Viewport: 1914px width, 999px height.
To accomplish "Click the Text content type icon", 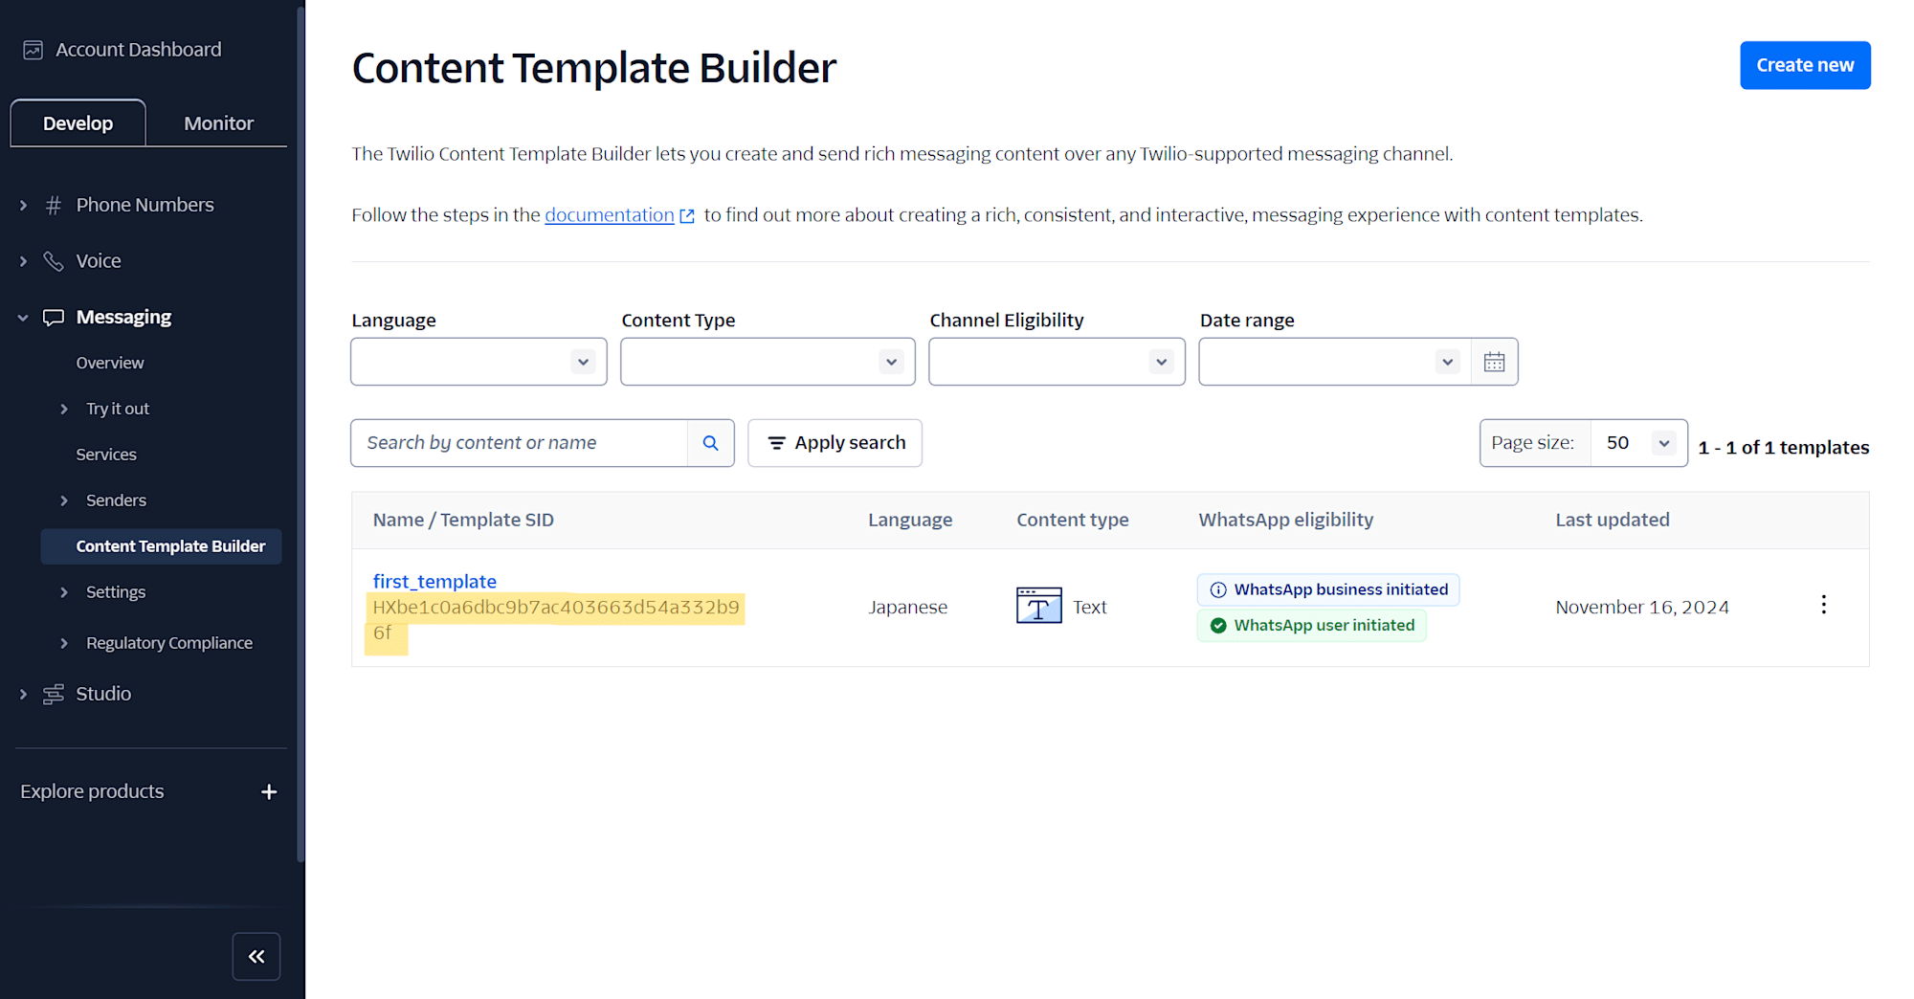I will tap(1038, 606).
